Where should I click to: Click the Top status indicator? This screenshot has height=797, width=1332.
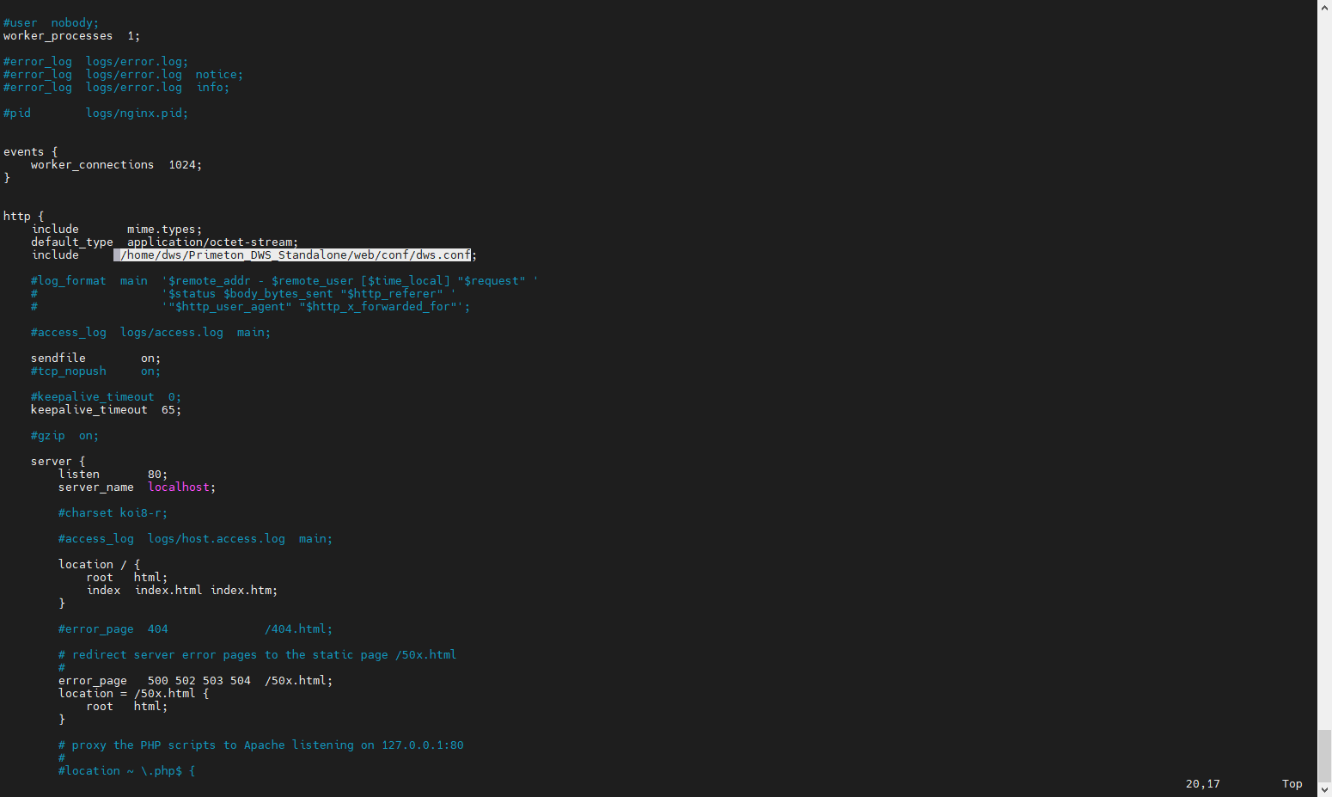tap(1292, 783)
